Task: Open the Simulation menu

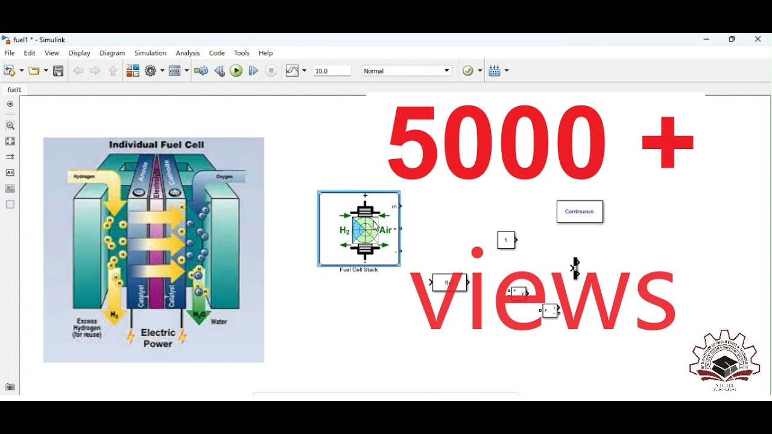Action: point(150,53)
